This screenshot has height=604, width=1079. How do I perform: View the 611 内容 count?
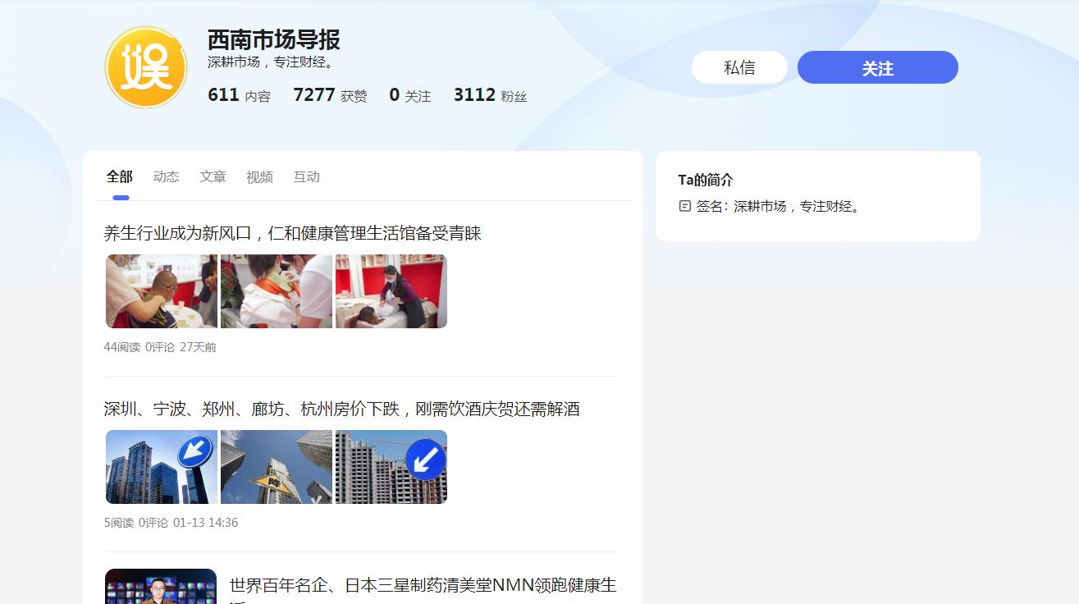coord(239,95)
